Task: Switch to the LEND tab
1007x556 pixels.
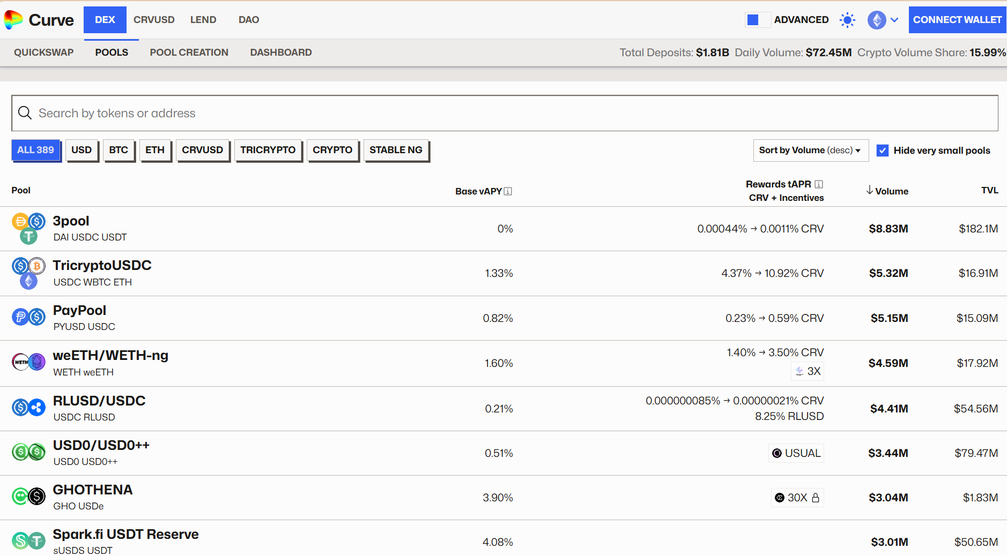Action: [203, 20]
